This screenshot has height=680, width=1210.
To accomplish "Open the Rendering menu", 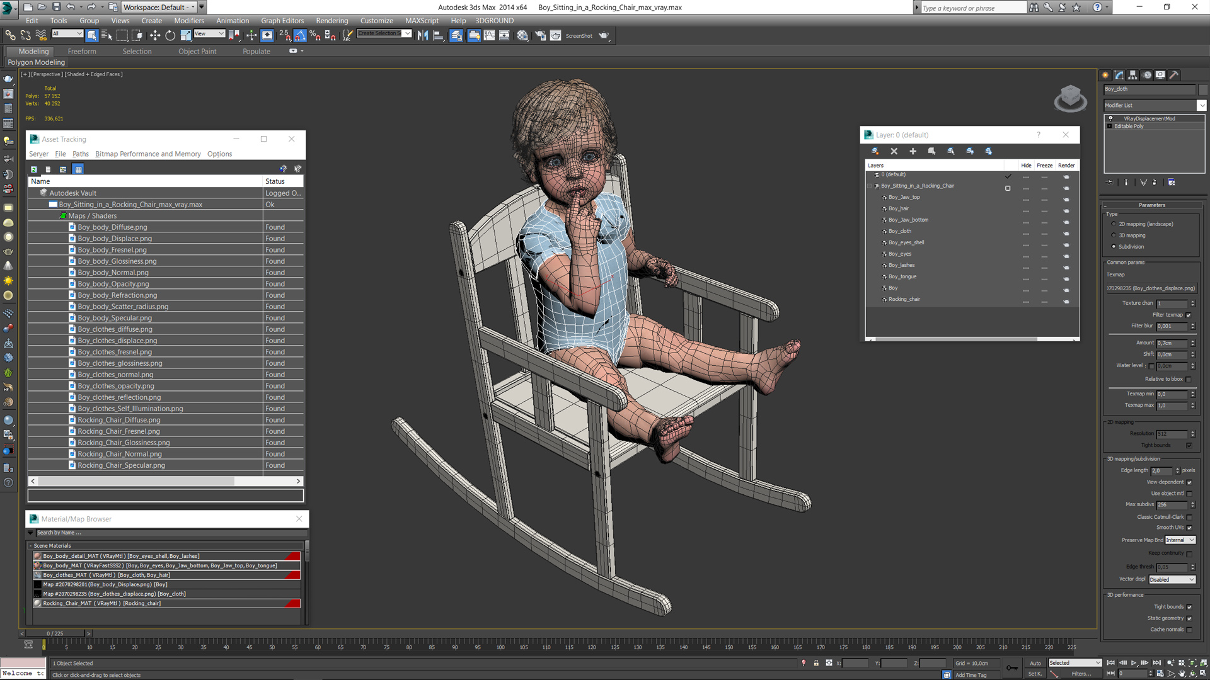I will tap(331, 21).
